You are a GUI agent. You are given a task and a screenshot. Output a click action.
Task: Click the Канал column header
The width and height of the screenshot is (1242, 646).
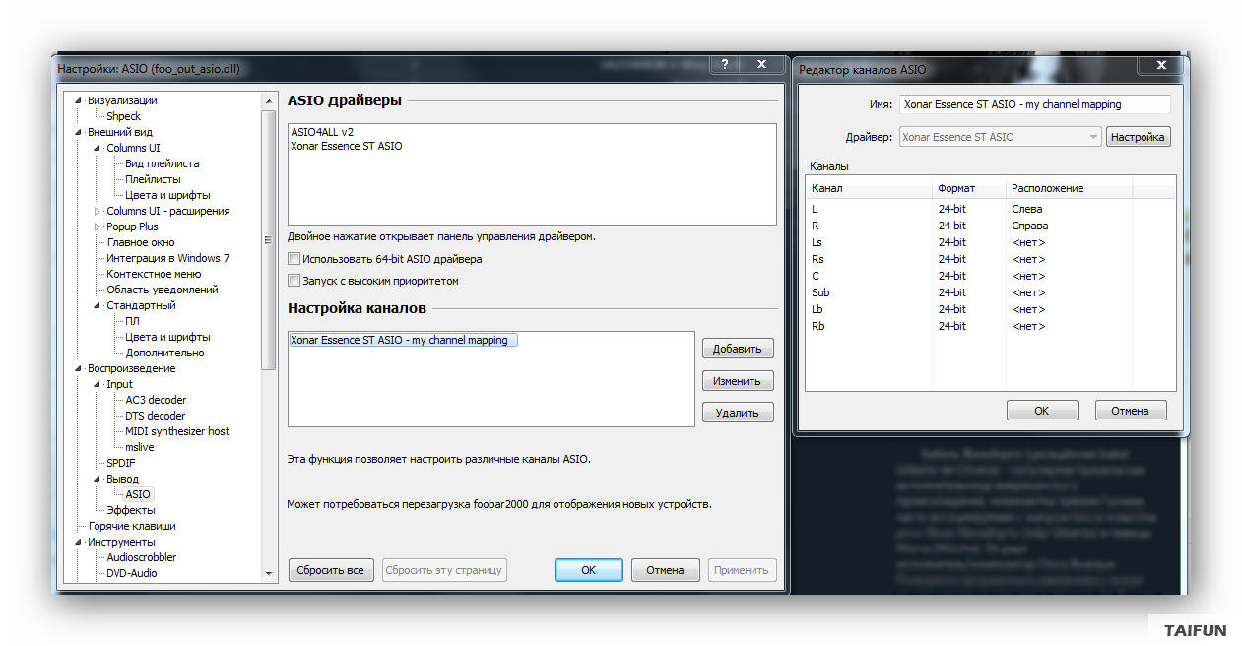tap(869, 188)
